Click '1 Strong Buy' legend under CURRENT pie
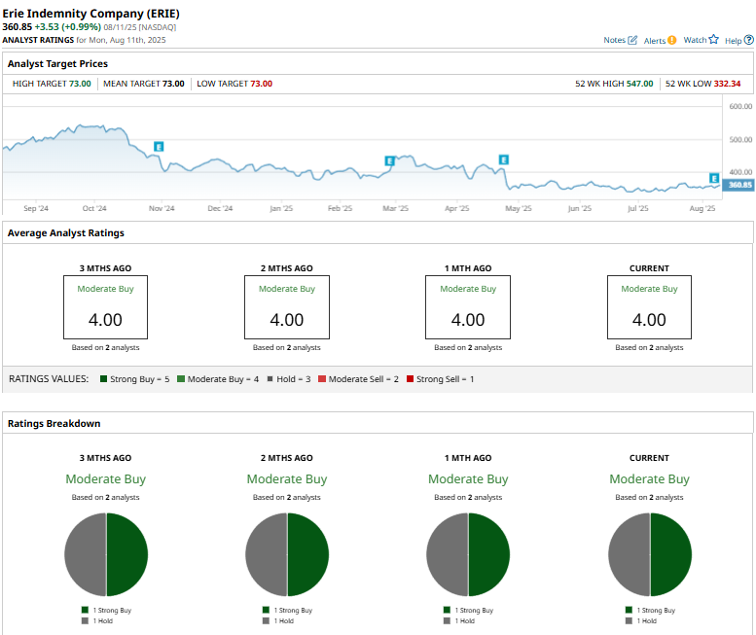This screenshot has width=756, height=635. [x=650, y=610]
